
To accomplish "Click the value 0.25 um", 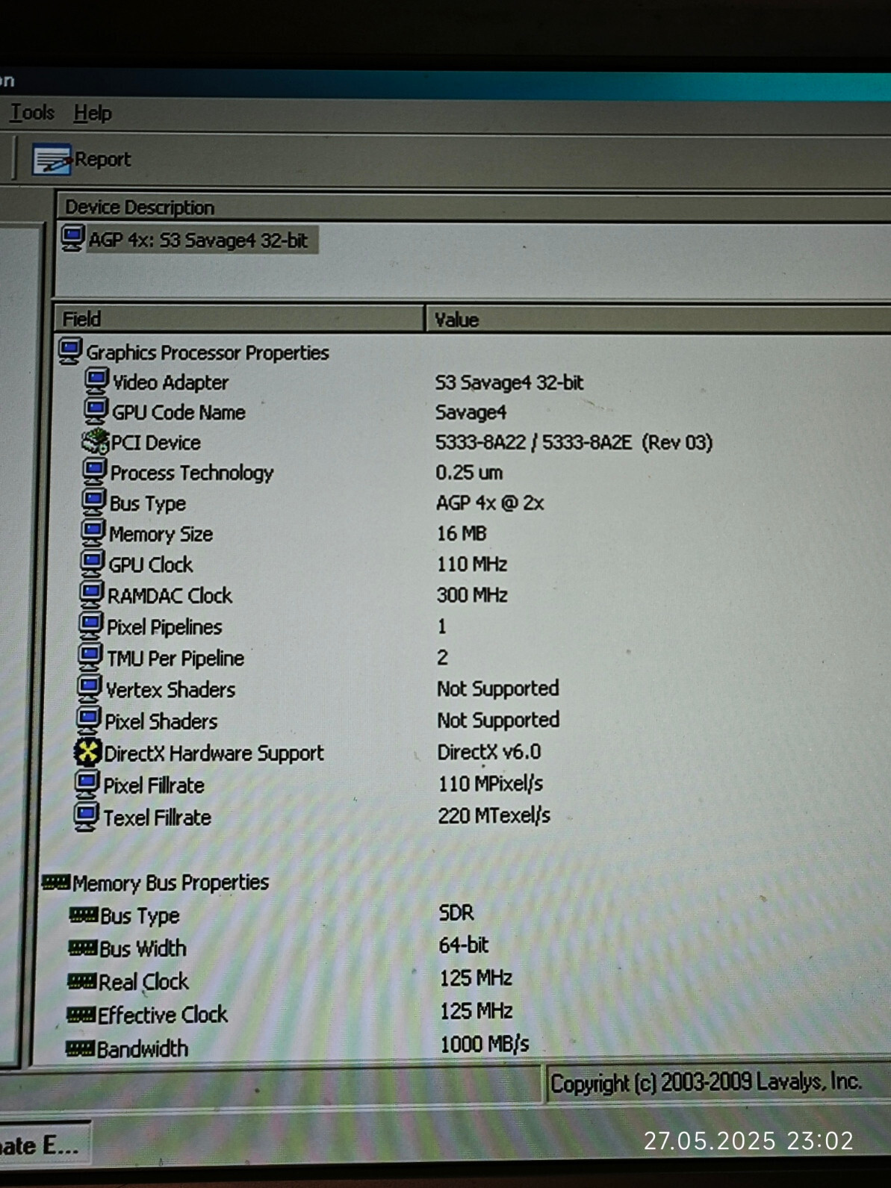I will 469,473.
